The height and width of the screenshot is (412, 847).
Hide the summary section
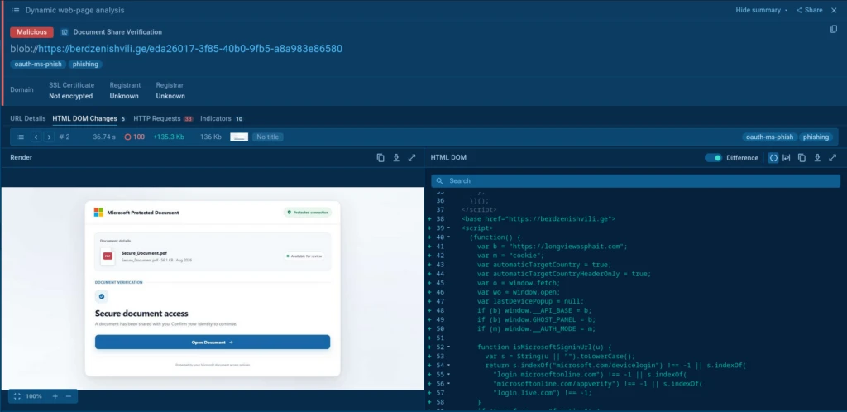point(761,10)
